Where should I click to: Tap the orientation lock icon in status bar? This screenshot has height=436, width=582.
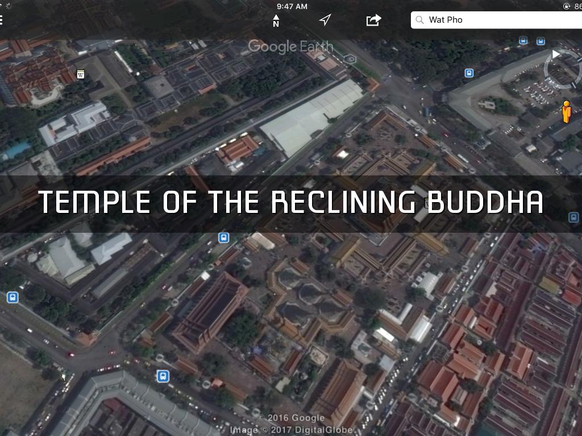point(567,6)
